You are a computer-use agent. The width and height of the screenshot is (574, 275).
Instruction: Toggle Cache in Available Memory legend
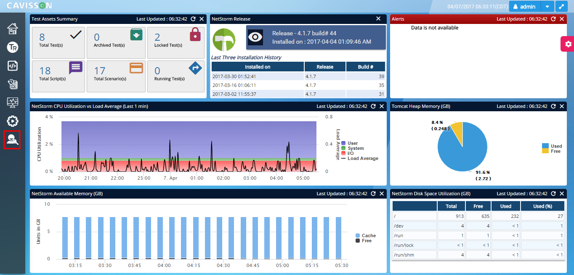pyautogui.click(x=366, y=236)
